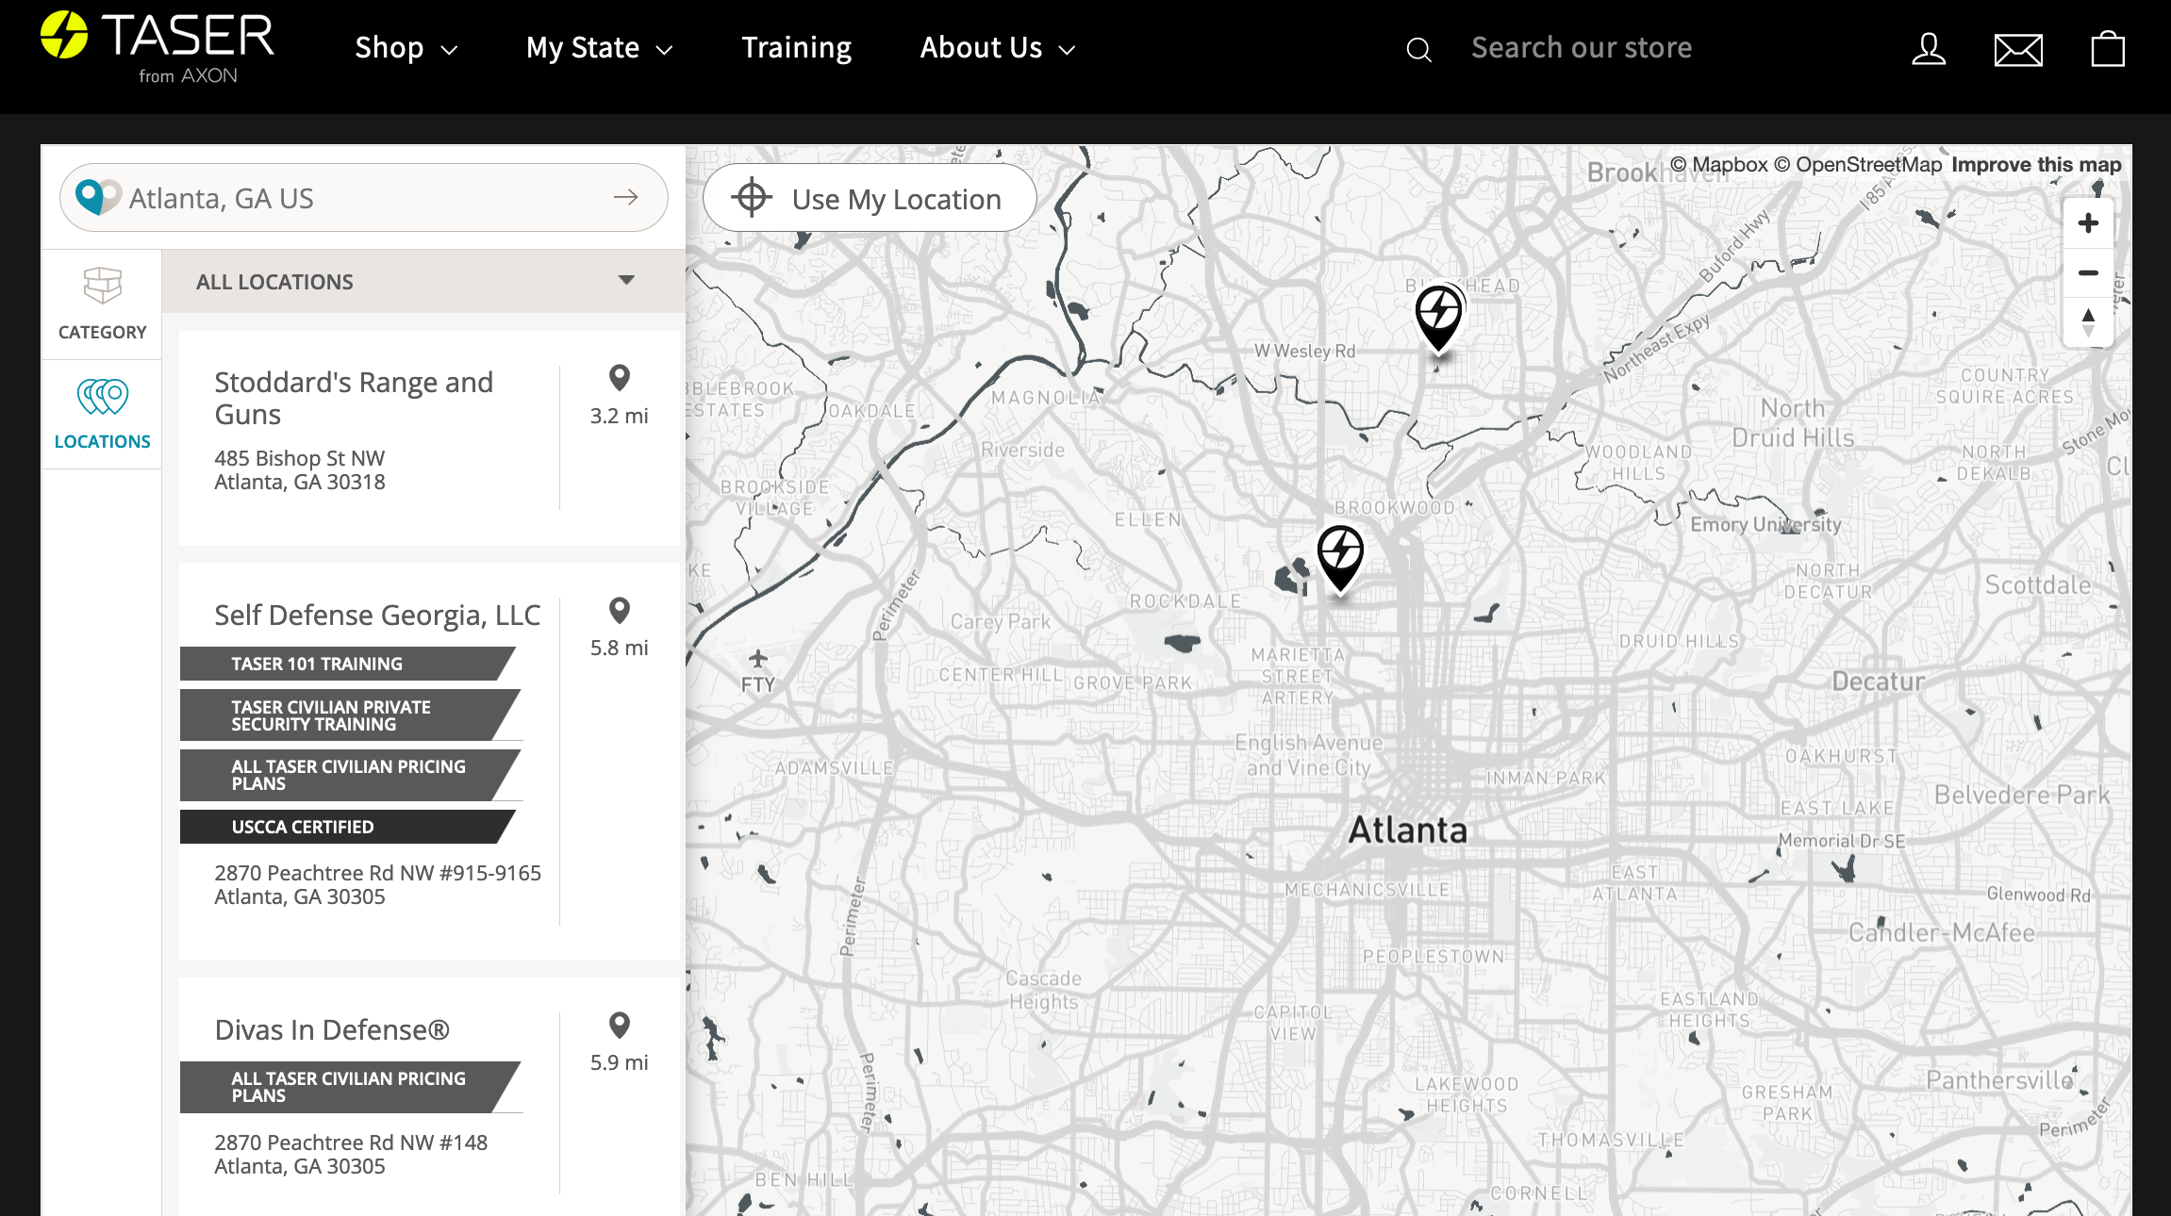The height and width of the screenshot is (1216, 2171).
Task: Select the Brookwood TASER map marker
Action: (x=1340, y=558)
